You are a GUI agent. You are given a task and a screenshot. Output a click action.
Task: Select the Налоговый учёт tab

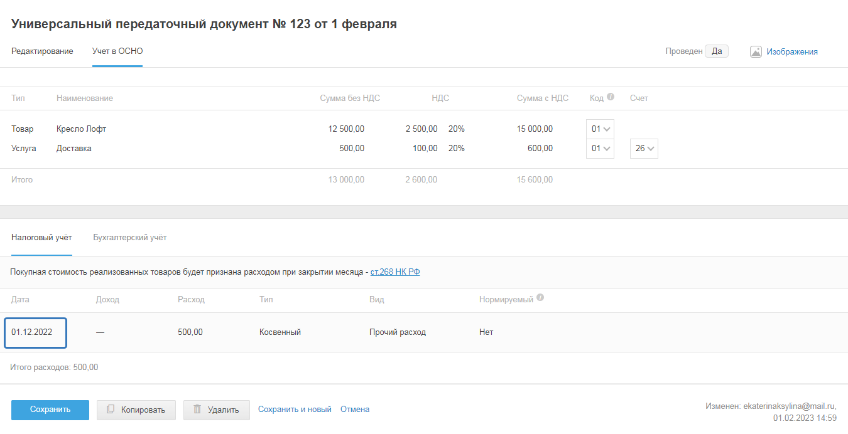click(x=41, y=238)
